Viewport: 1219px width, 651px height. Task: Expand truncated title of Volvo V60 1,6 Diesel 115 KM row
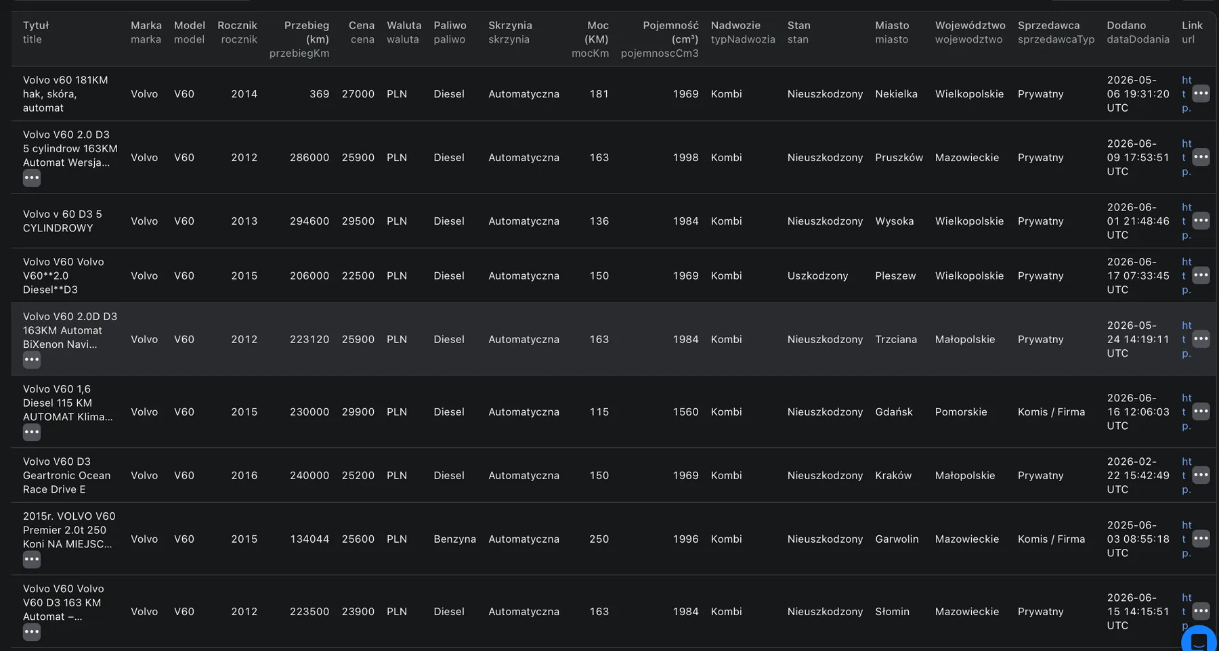pyautogui.click(x=32, y=432)
